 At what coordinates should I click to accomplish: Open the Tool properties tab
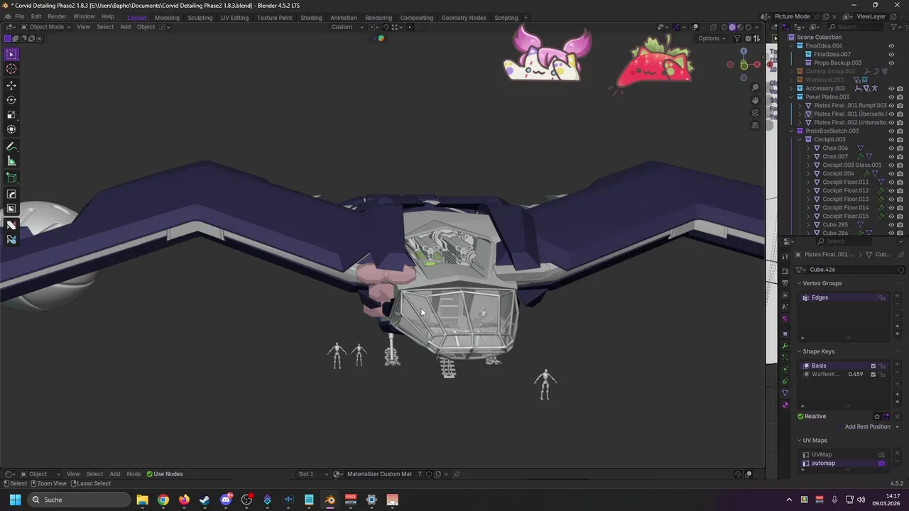pos(785,256)
